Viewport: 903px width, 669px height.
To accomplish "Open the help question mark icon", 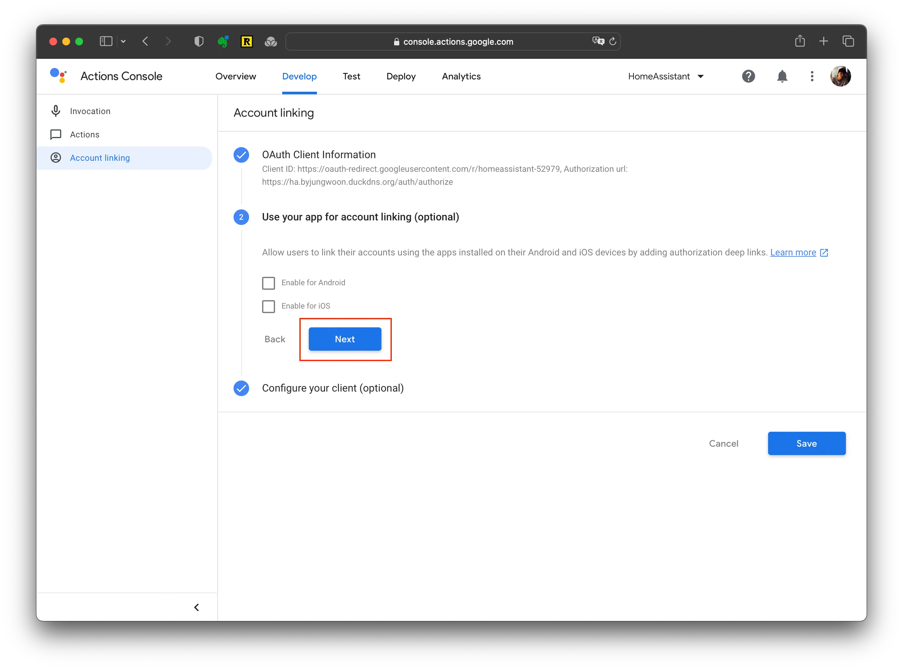I will coord(748,76).
